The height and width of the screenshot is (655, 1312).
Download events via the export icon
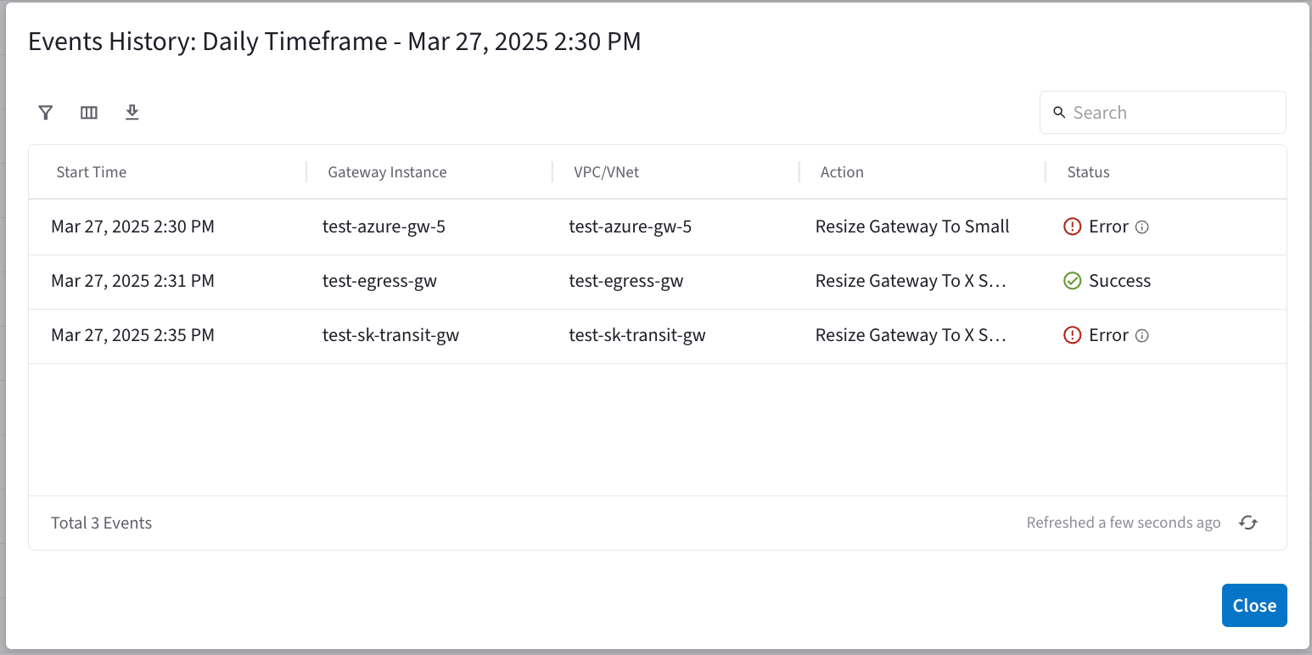pyautogui.click(x=132, y=113)
